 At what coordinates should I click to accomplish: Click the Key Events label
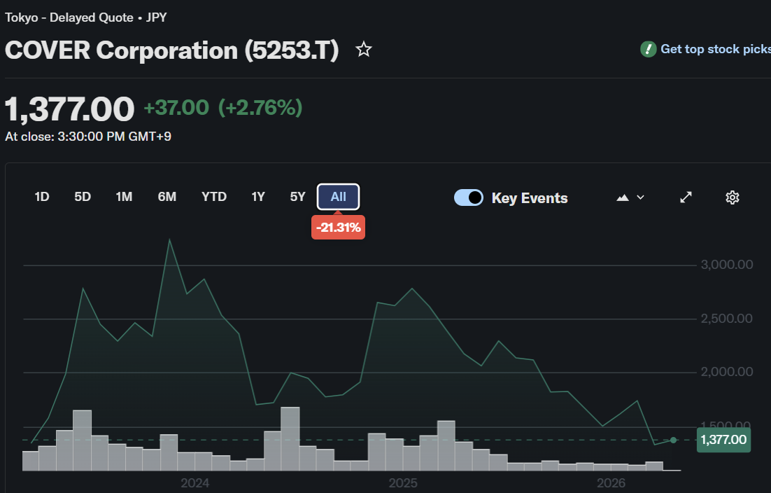(x=530, y=197)
